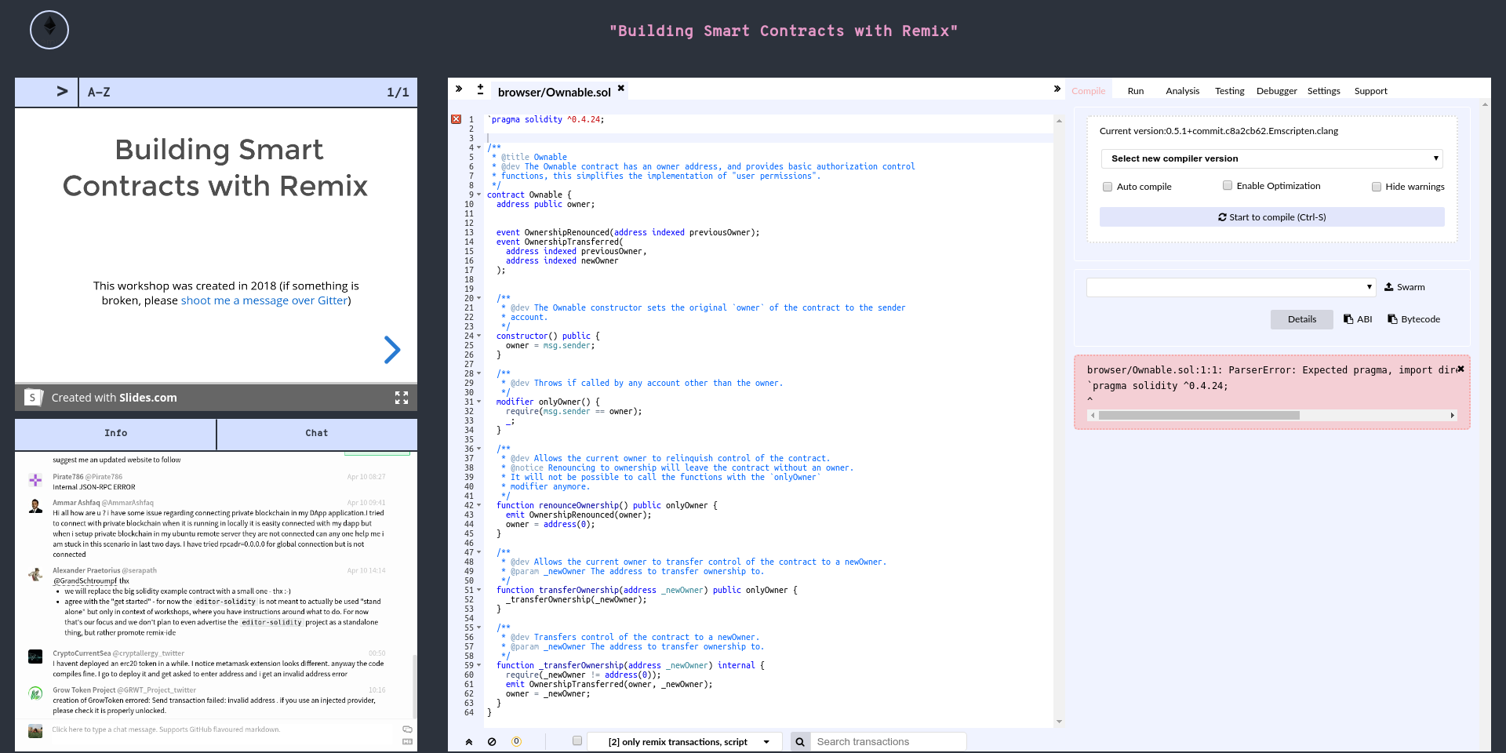The height and width of the screenshot is (753, 1506).
Task: Open the Settings tab
Action: [x=1324, y=91]
